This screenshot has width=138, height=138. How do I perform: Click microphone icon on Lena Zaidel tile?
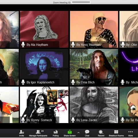[73, 120]
